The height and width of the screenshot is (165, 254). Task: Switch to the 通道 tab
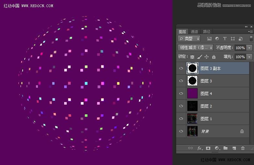pyautogui.click(x=194, y=32)
